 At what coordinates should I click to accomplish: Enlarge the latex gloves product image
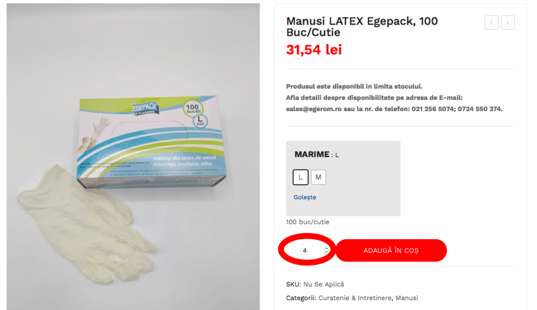133,157
